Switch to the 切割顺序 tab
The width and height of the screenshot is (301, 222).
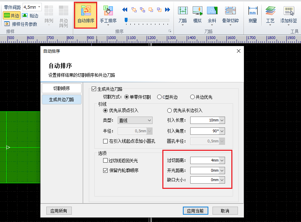tap(61, 88)
